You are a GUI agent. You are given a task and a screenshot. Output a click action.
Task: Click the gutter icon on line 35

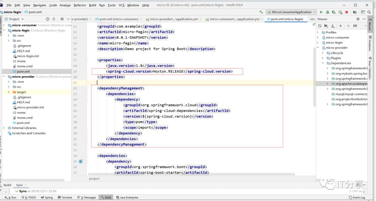coord(81,161)
